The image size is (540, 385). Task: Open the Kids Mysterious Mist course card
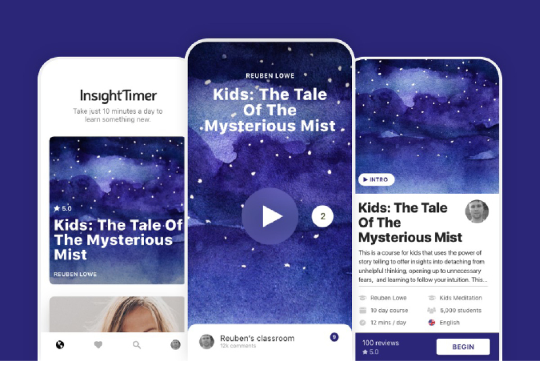click(x=117, y=210)
